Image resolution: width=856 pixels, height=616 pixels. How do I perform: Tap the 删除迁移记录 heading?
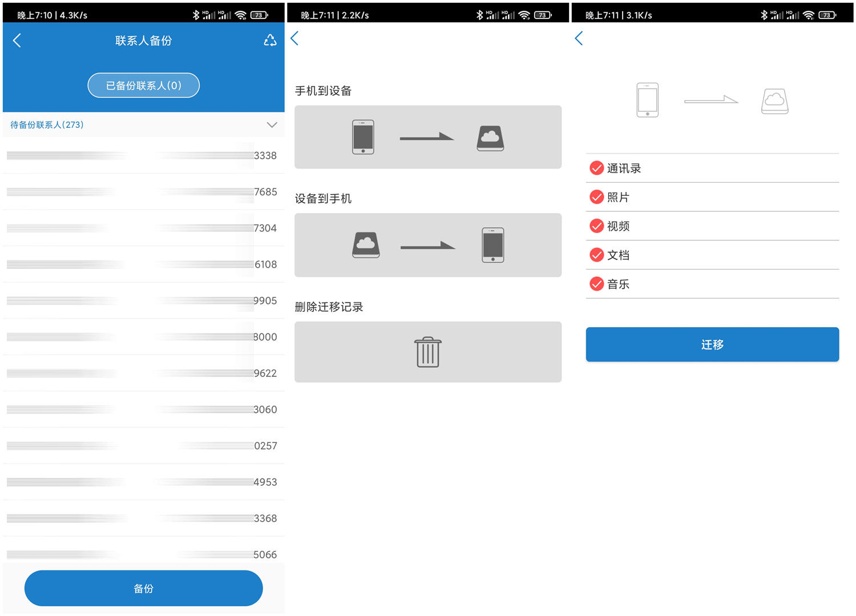pyautogui.click(x=329, y=307)
